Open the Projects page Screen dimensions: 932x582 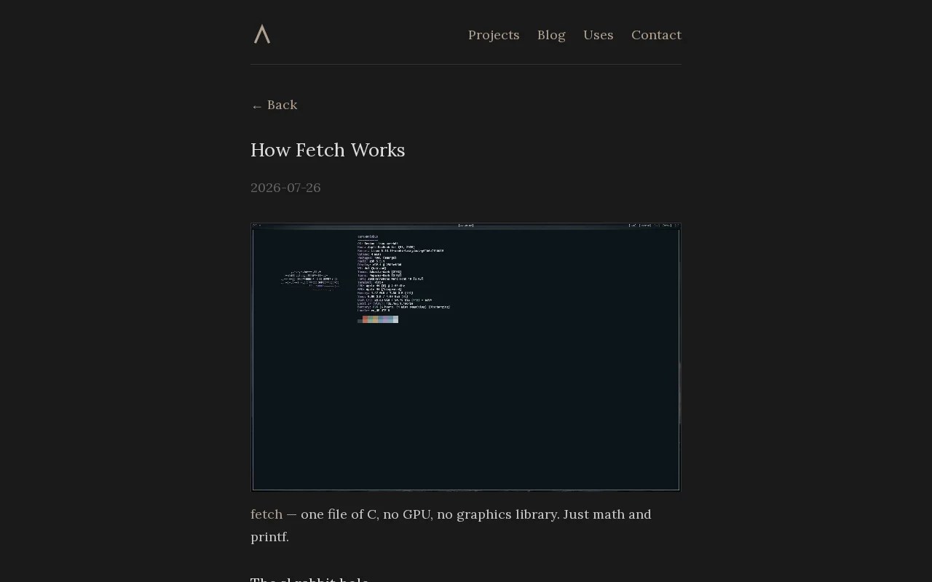pos(494,35)
